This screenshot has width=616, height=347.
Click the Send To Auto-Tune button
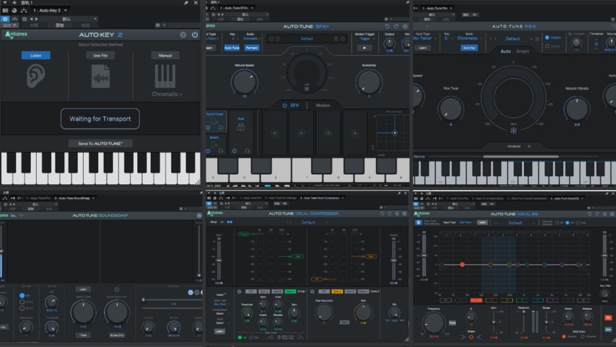tap(100, 143)
